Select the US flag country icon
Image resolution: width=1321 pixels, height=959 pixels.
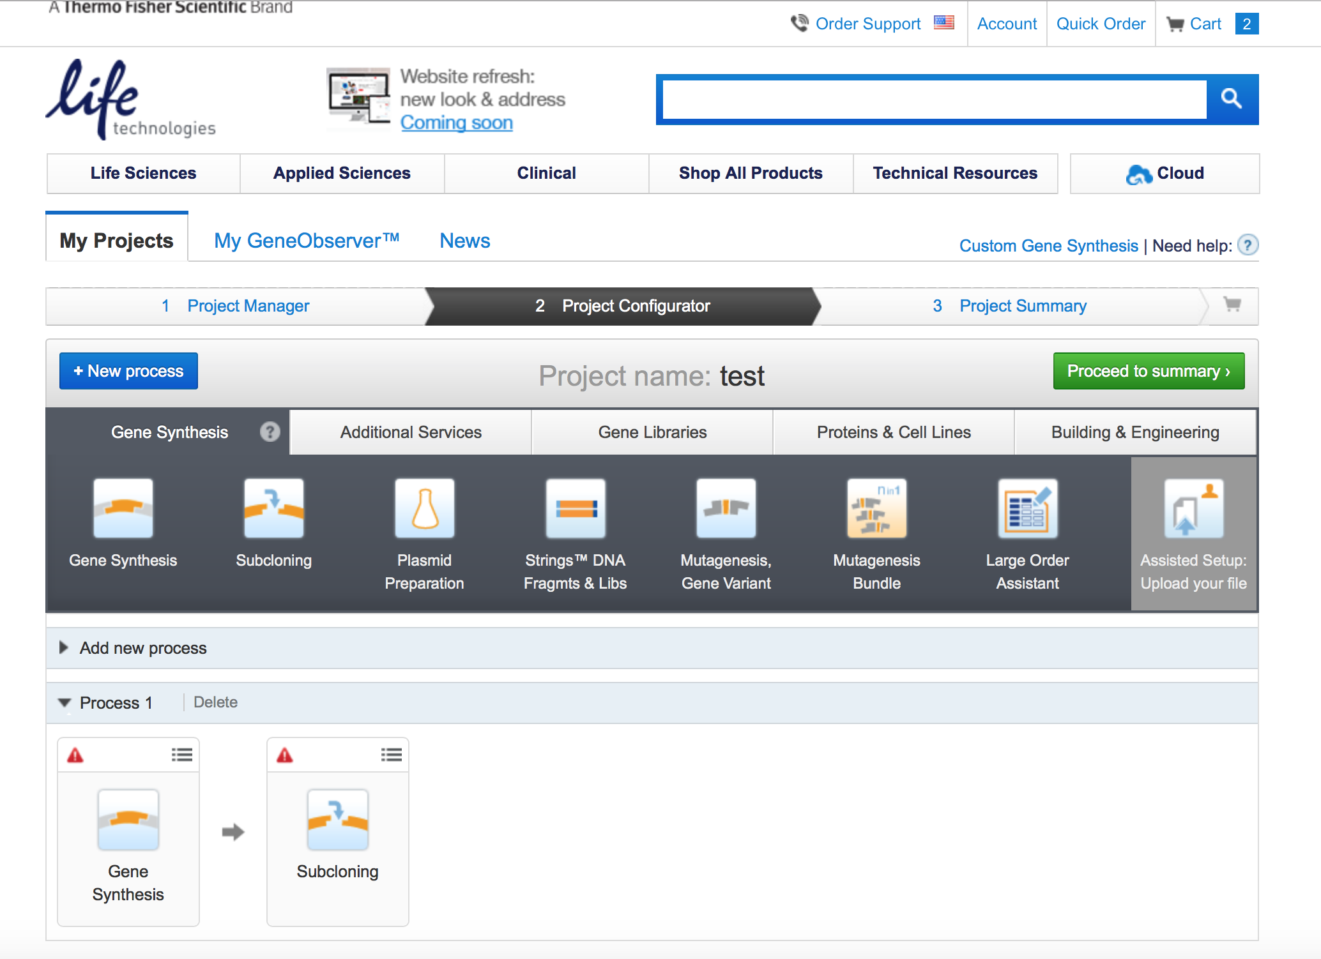(x=943, y=22)
